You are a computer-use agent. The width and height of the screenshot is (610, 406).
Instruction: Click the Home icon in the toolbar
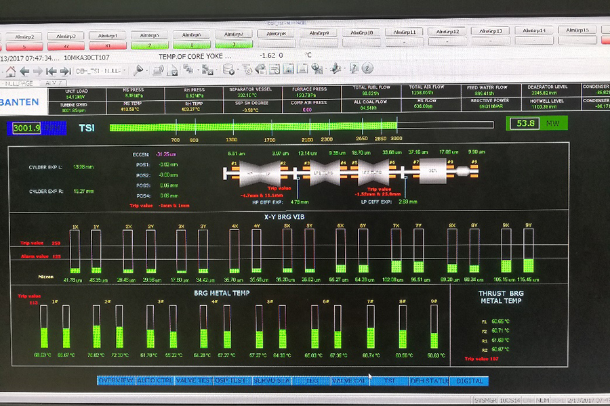tap(9, 70)
